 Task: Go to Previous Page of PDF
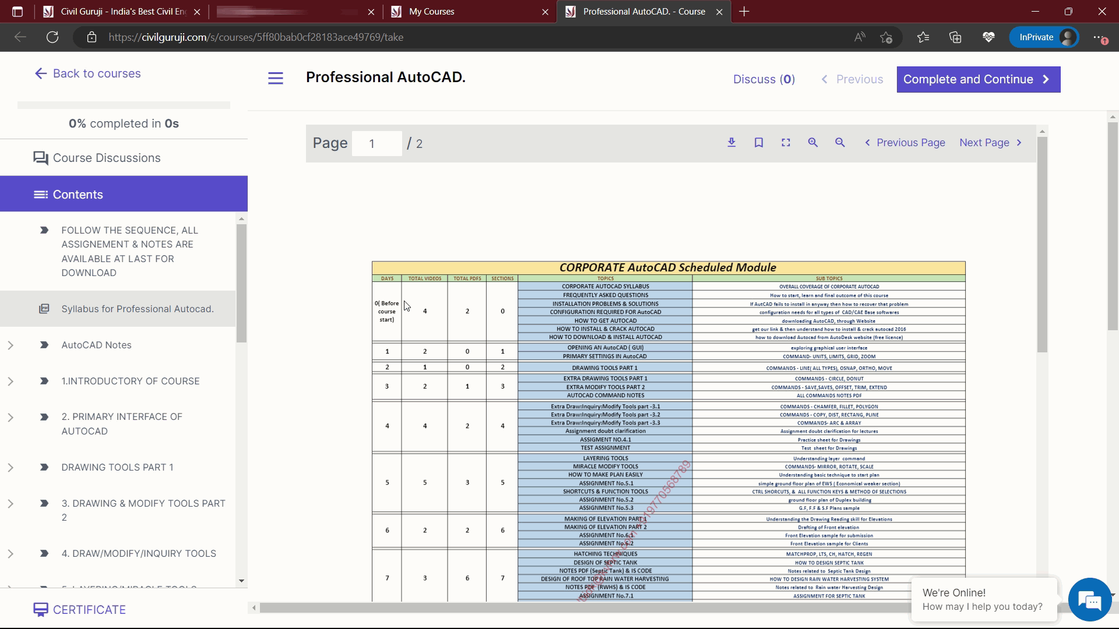(x=905, y=143)
